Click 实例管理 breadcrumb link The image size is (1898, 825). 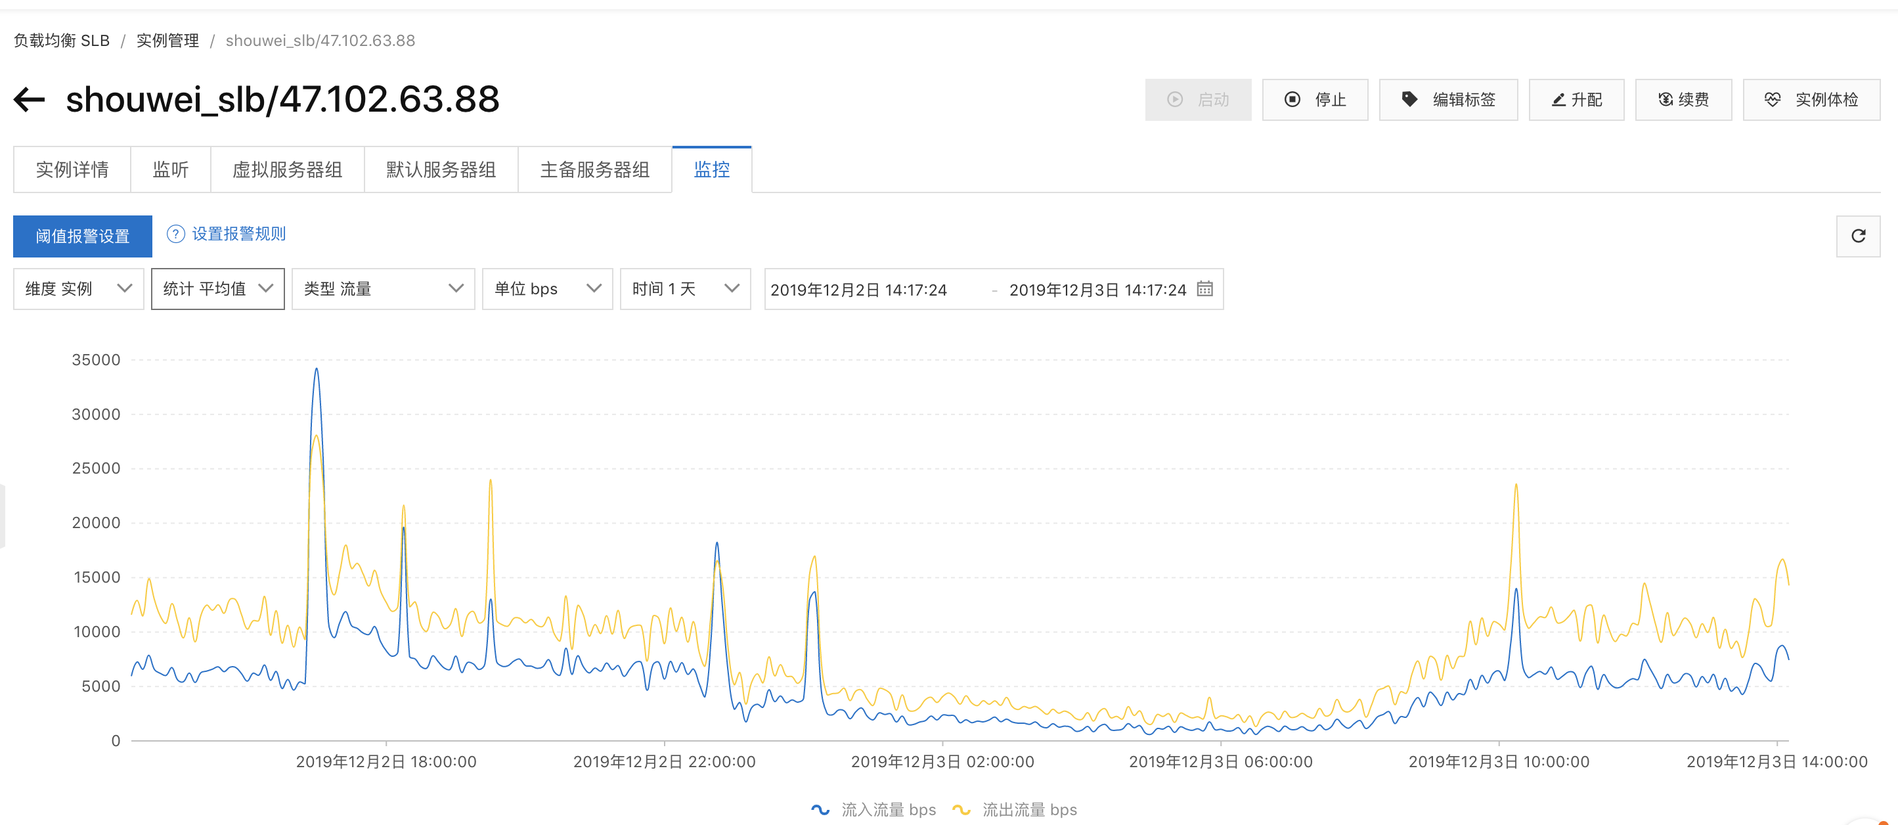tap(167, 41)
